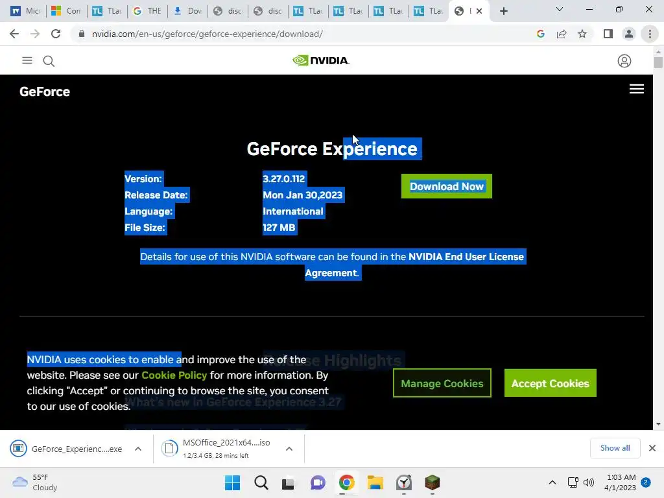
Task: Click the GeForce header label
Action: [x=45, y=91]
